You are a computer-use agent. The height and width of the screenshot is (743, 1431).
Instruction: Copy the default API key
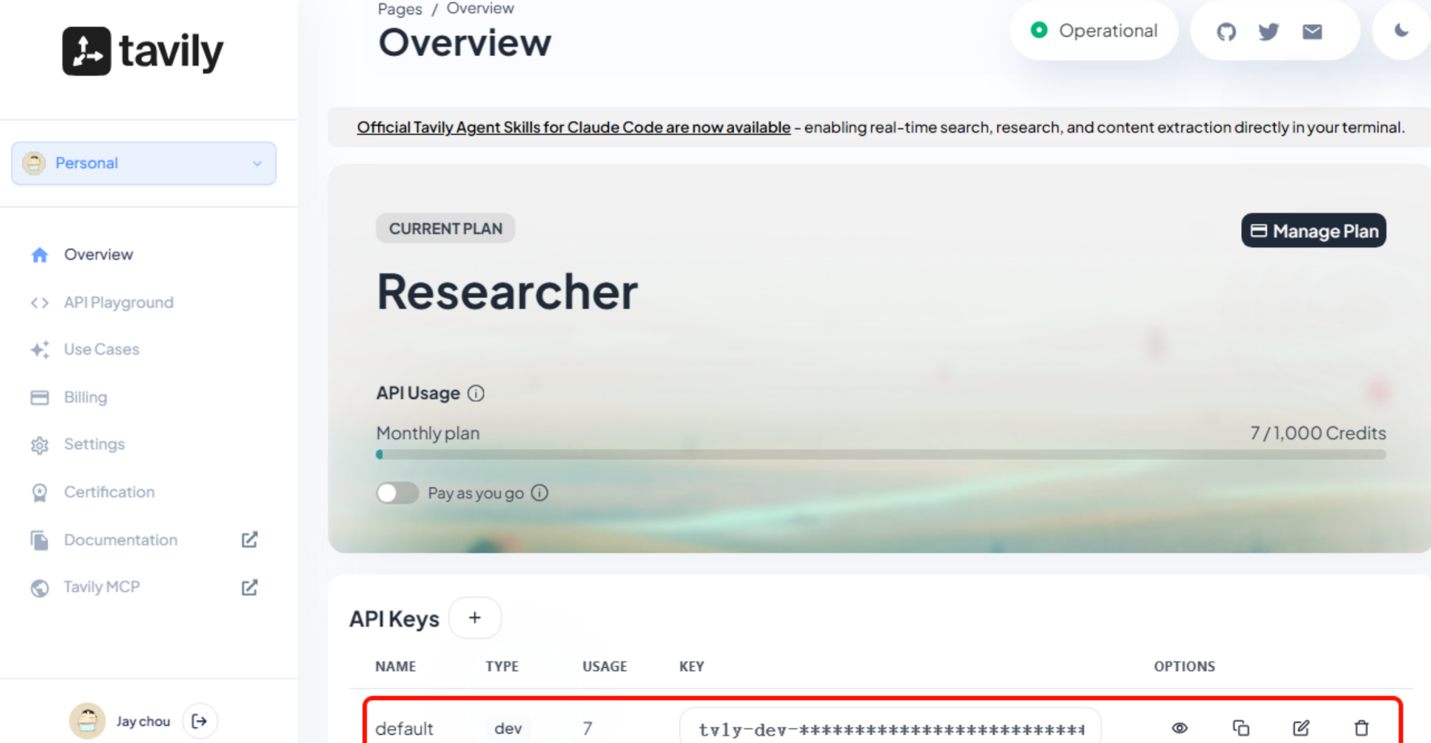pyautogui.click(x=1241, y=728)
